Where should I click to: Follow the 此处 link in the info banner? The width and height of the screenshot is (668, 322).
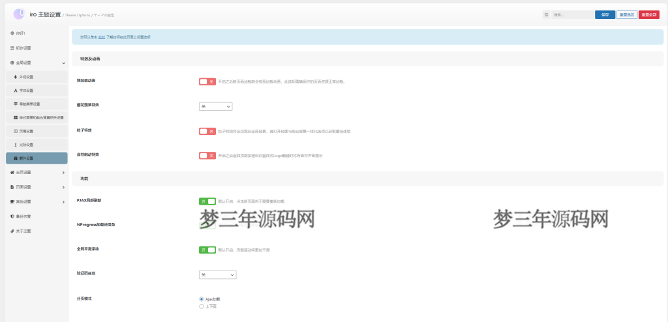click(102, 38)
